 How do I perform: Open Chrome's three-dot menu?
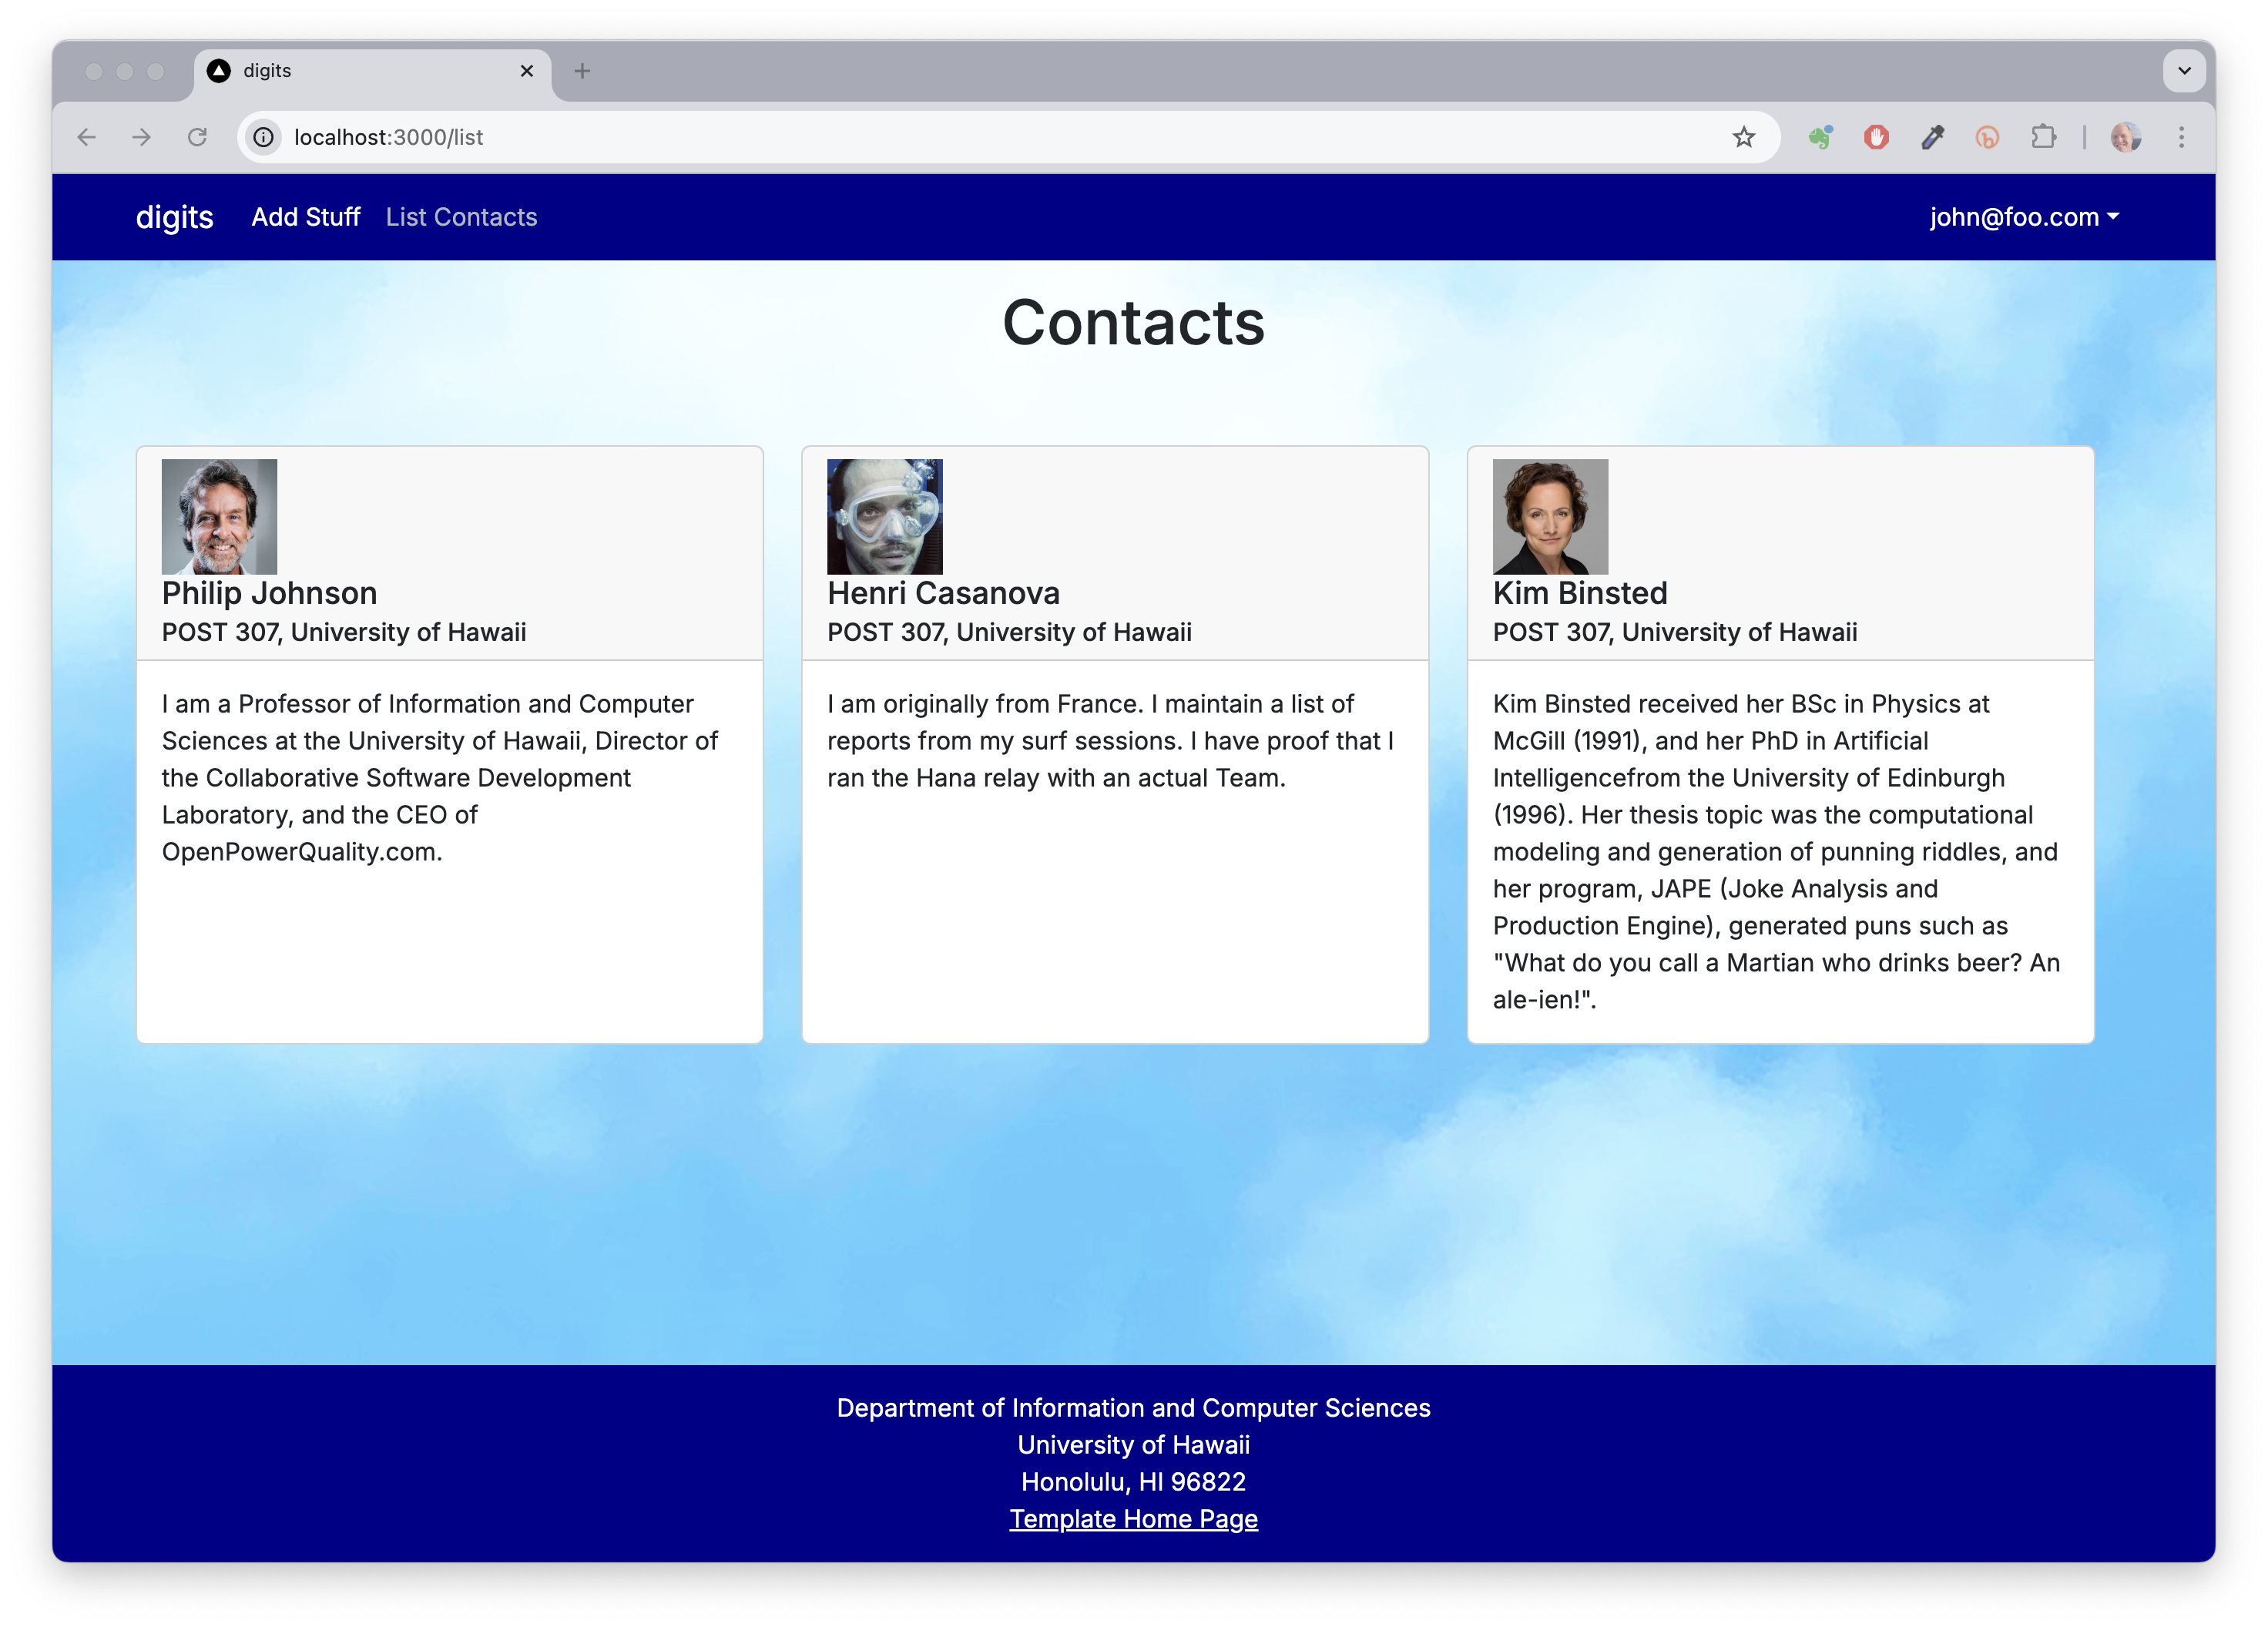[x=2181, y=137]
